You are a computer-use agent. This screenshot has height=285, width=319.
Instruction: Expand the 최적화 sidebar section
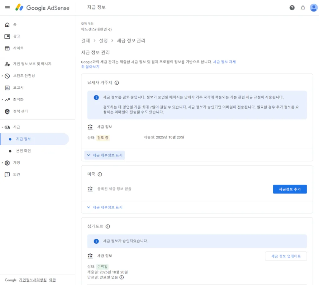pos(18,100)
